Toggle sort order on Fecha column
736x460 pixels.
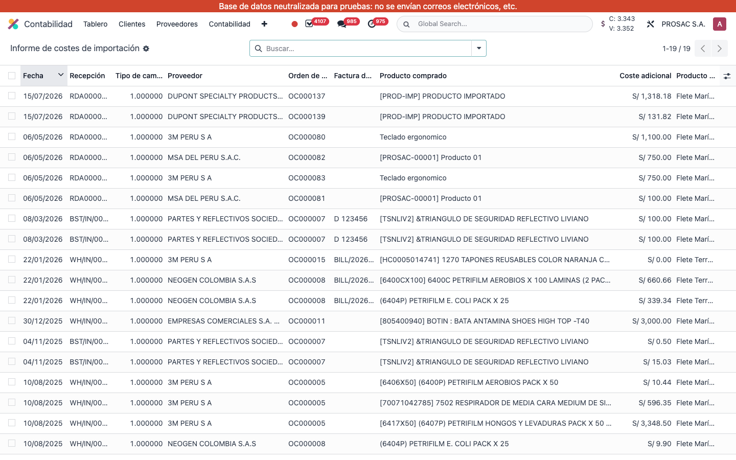[x=43, y=76]
